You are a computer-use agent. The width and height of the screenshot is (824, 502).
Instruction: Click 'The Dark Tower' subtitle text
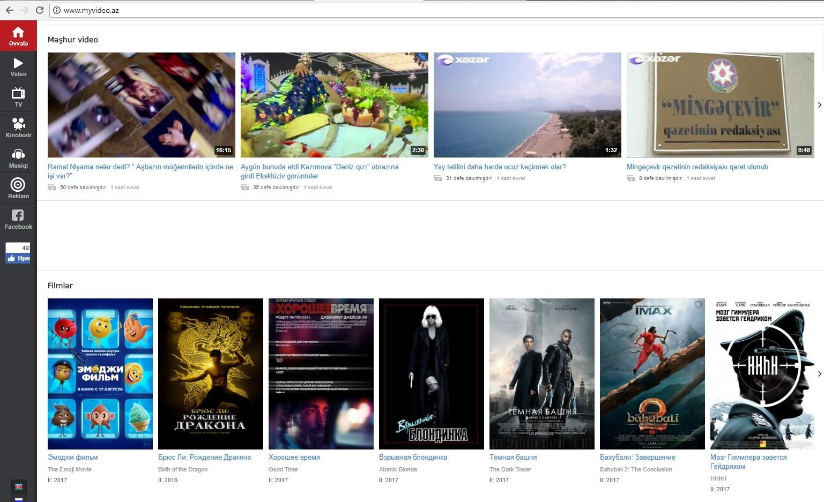510,469
